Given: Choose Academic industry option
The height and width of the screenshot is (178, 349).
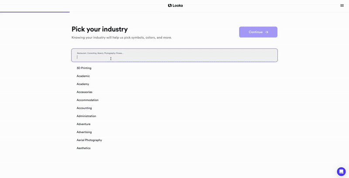Looking at the screenshot, I should pyautogui.click(x=83, y=76).
